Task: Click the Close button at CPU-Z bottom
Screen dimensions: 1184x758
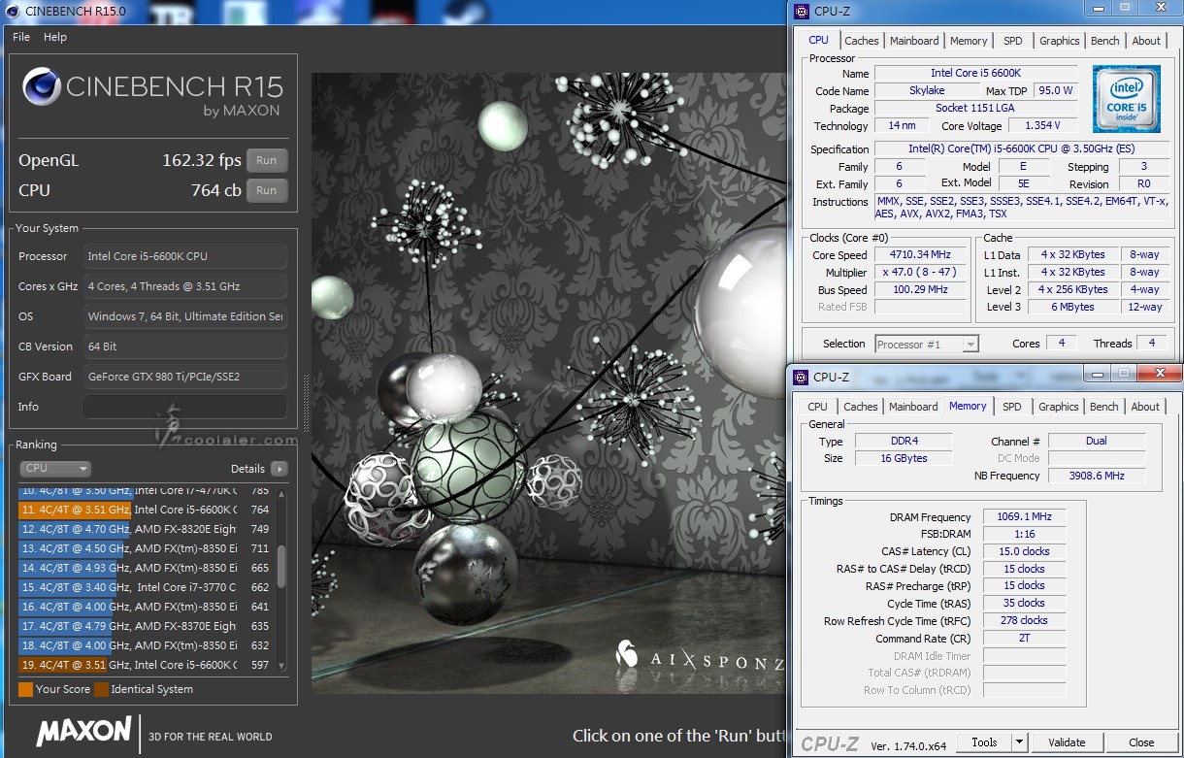Action: coord(1141,742)
